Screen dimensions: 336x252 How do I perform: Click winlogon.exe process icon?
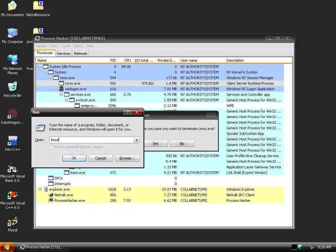click(x=61, y=89)
